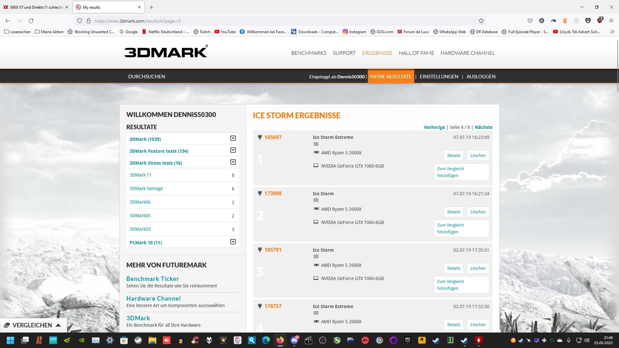619x348 pixels.
Task: Click AUSLOGGEN to log out
Action: [481, 76]
